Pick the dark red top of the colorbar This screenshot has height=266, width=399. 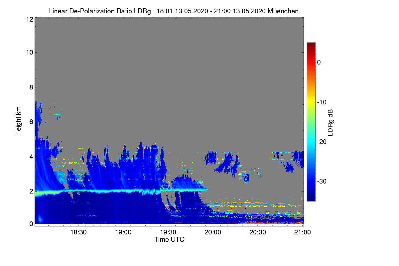point(311,45)
